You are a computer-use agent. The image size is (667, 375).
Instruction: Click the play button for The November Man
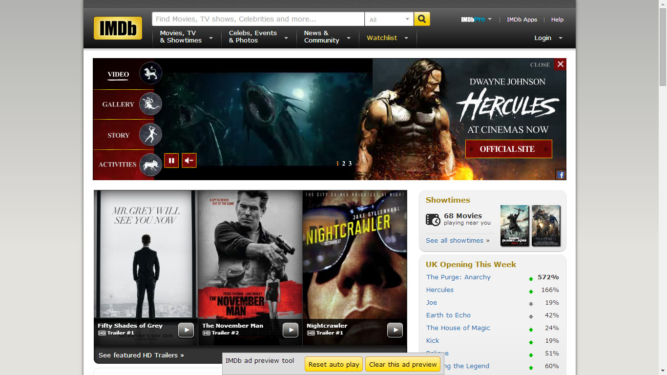click(291, 330)
